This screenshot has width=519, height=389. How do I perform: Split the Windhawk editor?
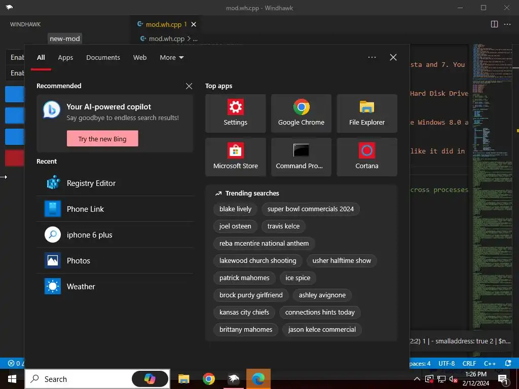coord(494,24)
